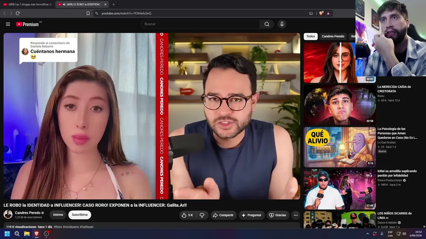Close the 'LE ROBO la IDENTIDAD' tab
The width and height of the screenshot is (426, 239).
105,4
